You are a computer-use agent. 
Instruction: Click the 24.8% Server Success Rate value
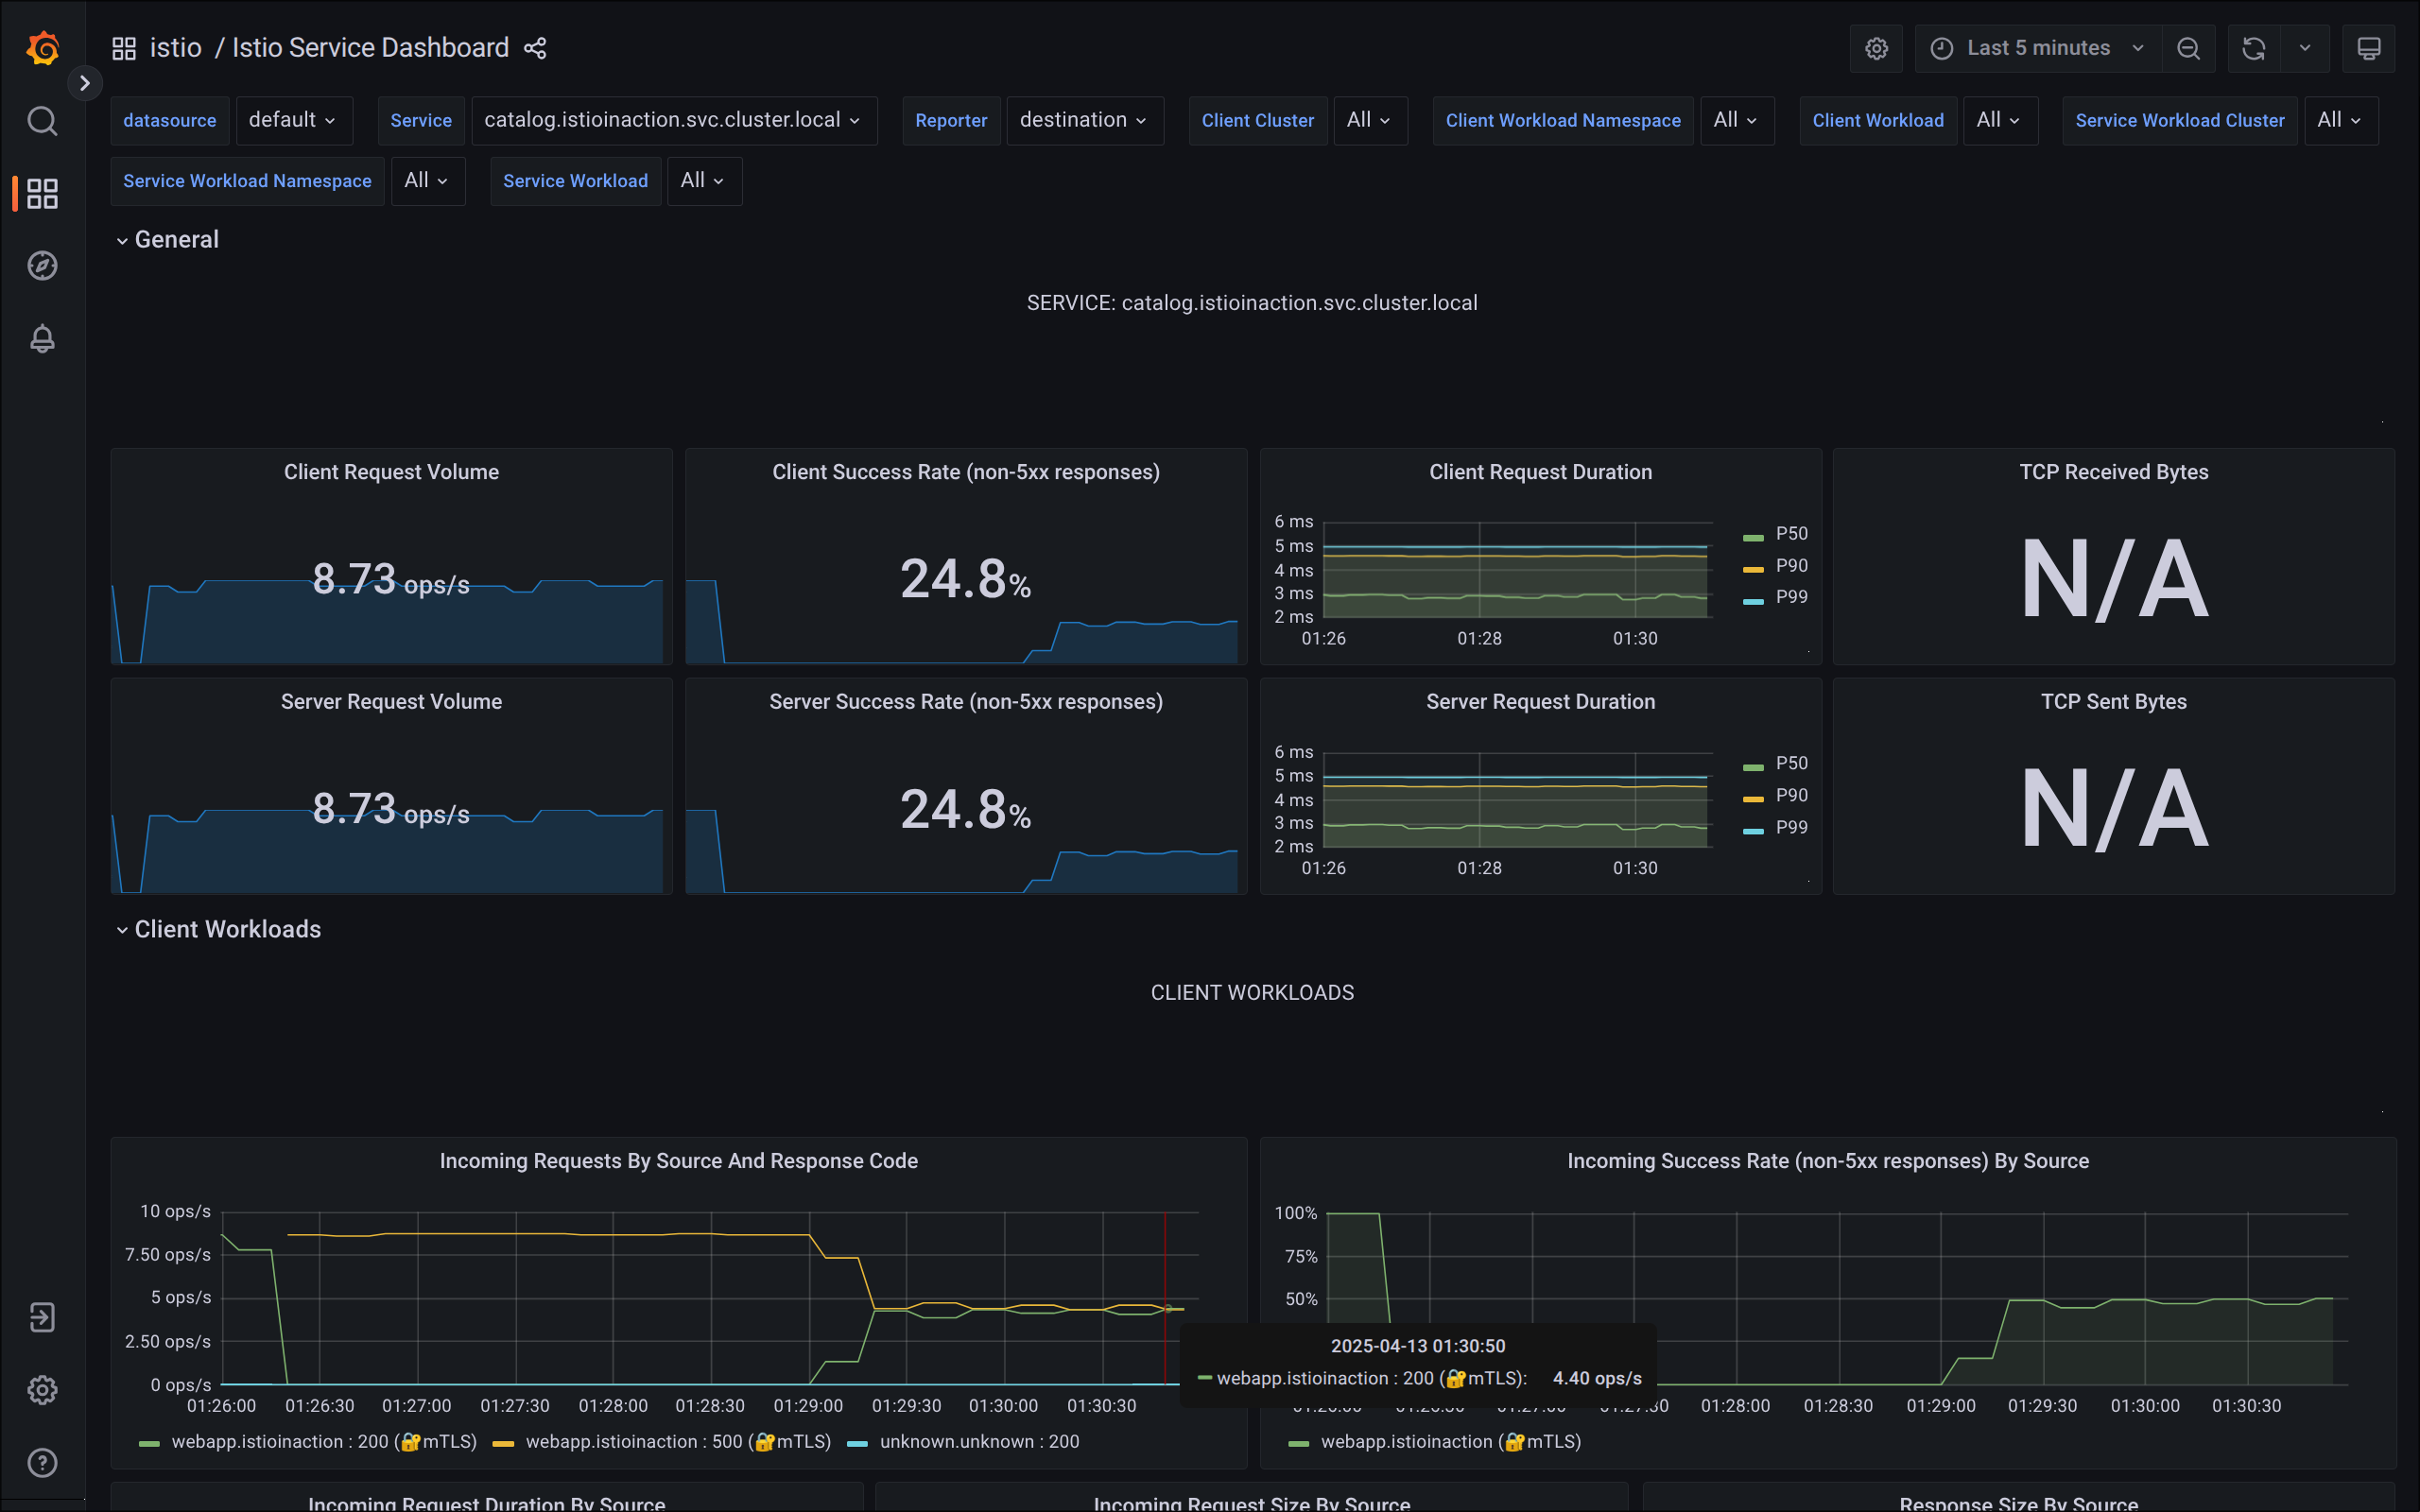click(966, 809)
